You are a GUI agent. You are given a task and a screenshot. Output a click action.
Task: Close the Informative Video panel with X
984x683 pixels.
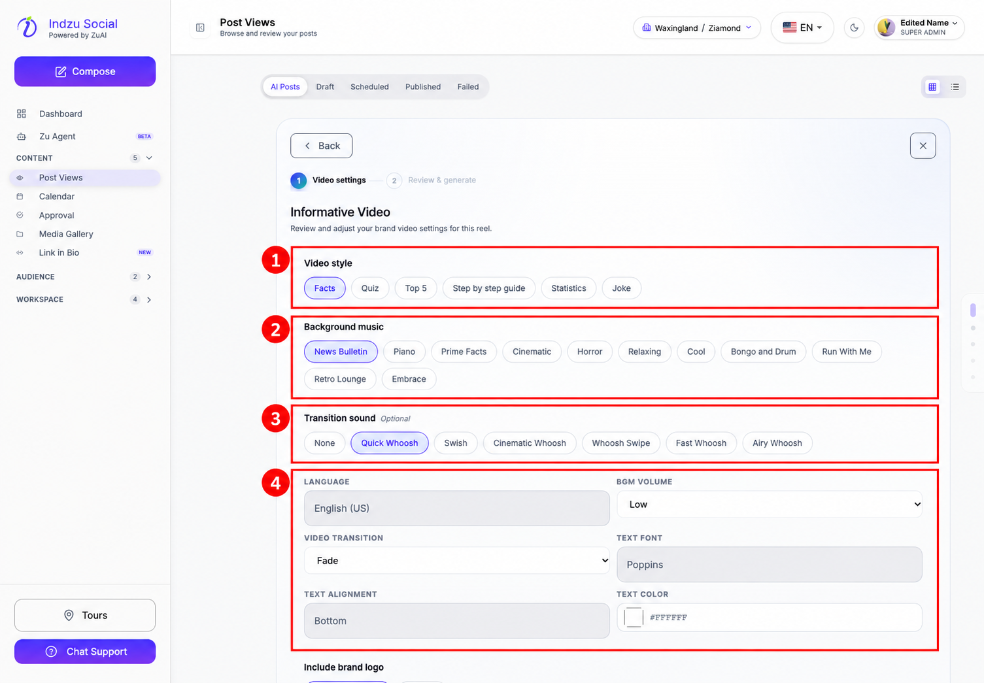923,146
